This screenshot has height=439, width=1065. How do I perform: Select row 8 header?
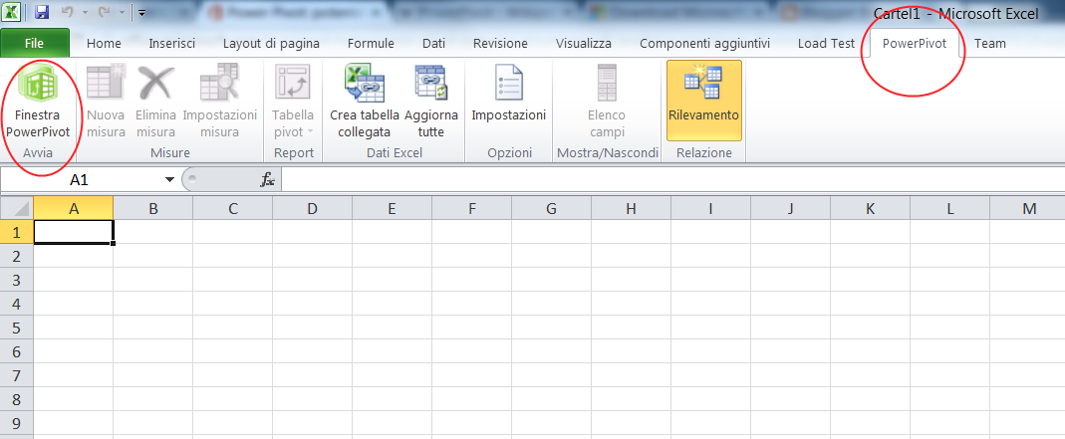coord(17,399)
